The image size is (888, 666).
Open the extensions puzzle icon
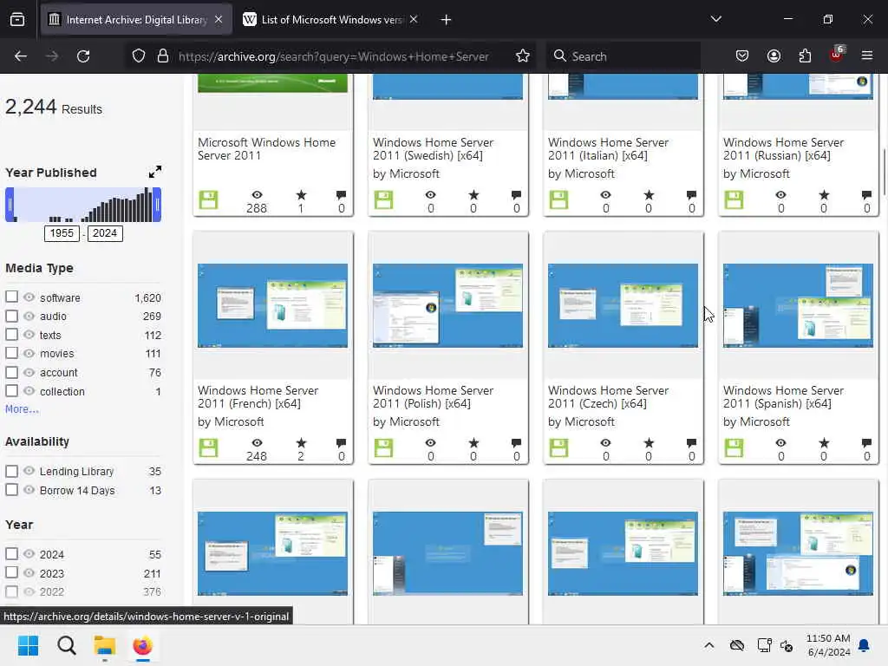[805, 56]
